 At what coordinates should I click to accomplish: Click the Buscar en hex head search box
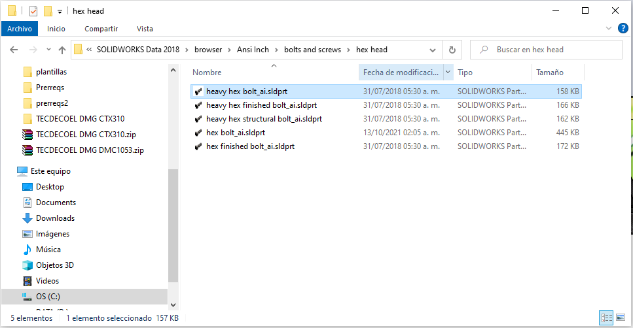pyautogui.click(x=546, y=50)
